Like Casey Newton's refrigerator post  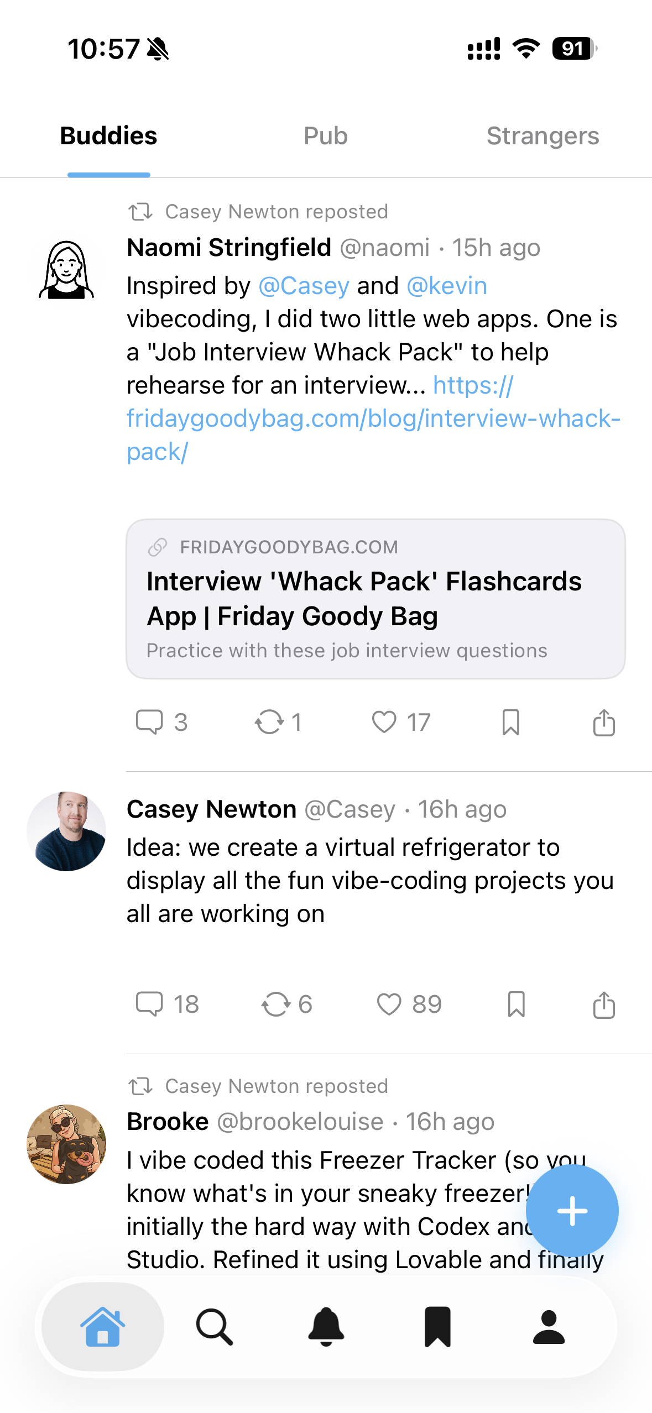[x=389, y=1004]
